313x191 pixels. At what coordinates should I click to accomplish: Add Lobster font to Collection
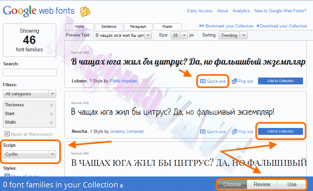point(280,81)
